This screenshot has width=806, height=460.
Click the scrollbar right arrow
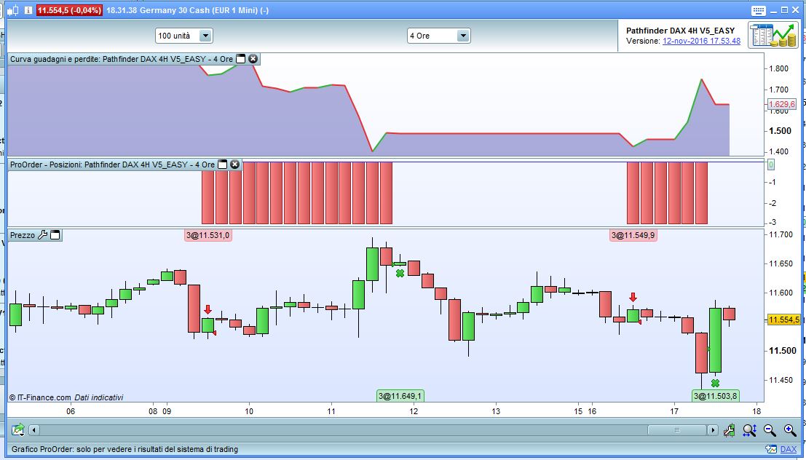pos(713,429)
